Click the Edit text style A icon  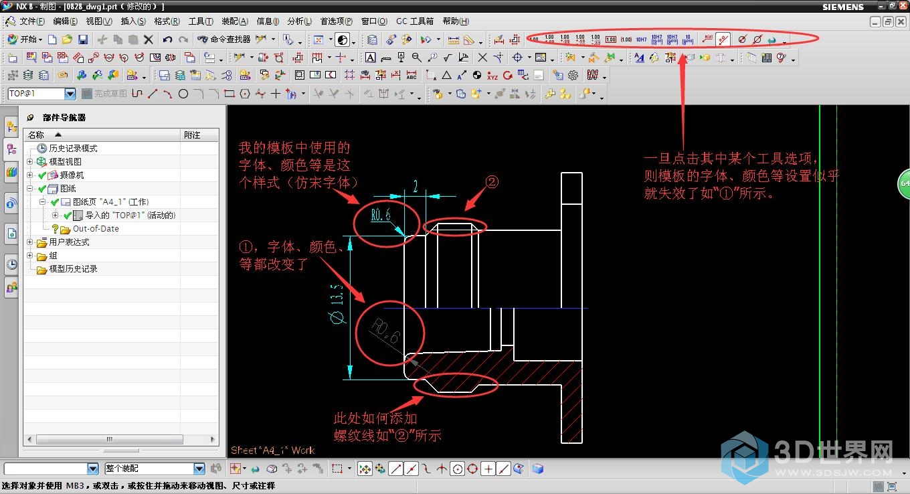point(639,58)
